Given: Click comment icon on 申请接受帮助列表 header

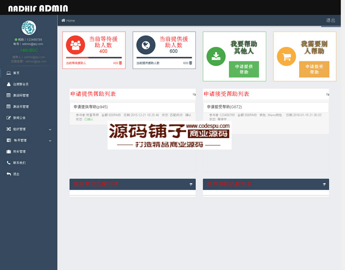Looking at the screenshot, I should point(327,94).
